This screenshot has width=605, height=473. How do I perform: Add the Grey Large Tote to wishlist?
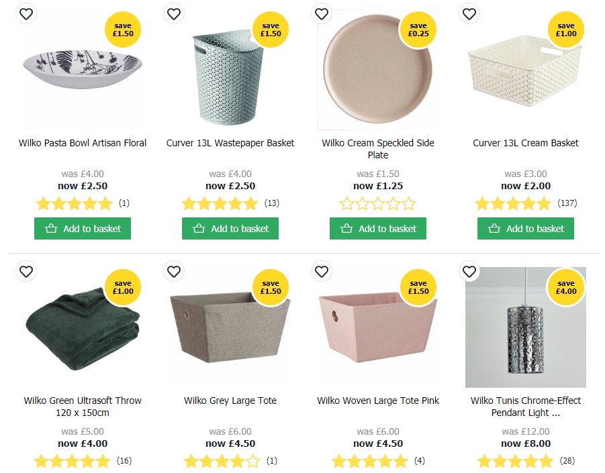(174, 272)
